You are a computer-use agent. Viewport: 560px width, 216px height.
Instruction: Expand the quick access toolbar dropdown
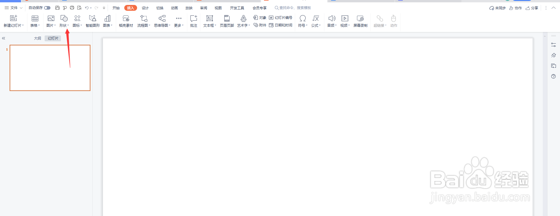[x=104, y=8]
